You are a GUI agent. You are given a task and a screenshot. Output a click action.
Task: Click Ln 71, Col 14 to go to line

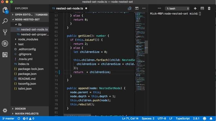point(130,119)
